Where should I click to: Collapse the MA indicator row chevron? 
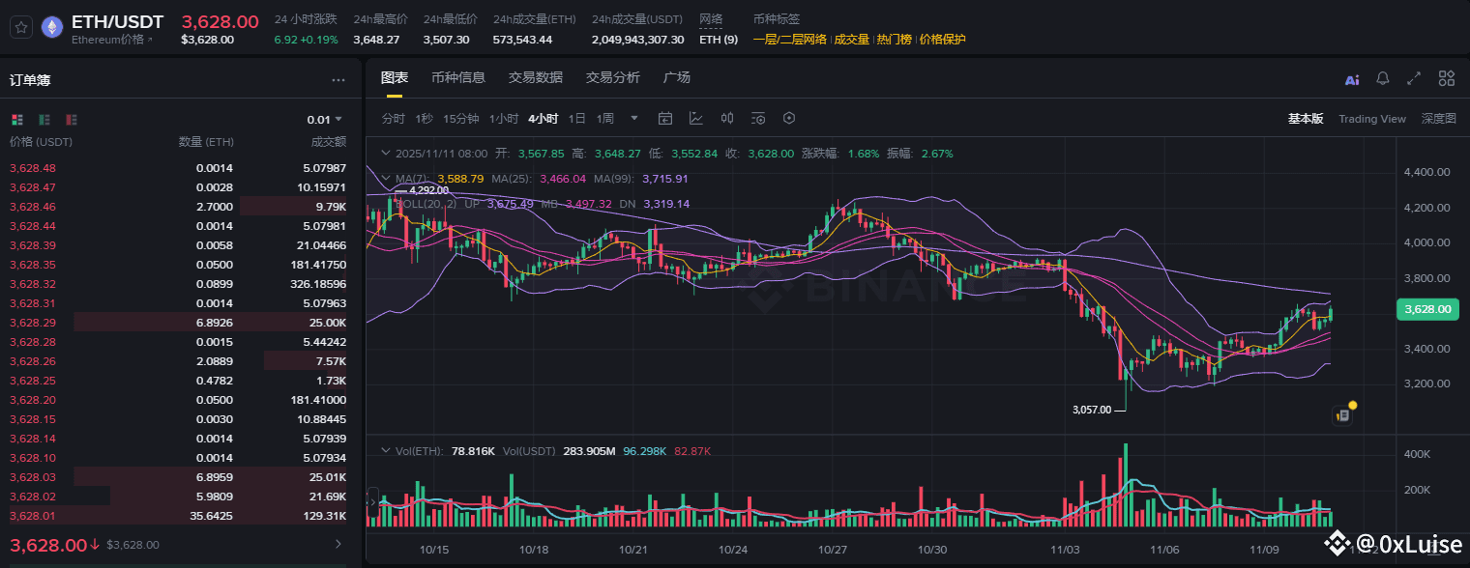387,179
